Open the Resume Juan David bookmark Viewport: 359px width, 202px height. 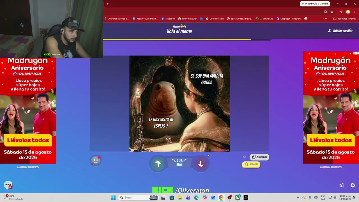pos(145,19)
